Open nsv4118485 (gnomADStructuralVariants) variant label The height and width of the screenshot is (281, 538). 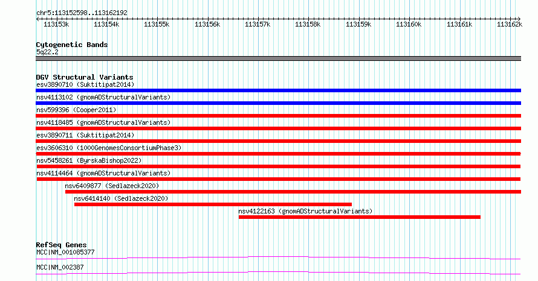(x=103, y=122)
